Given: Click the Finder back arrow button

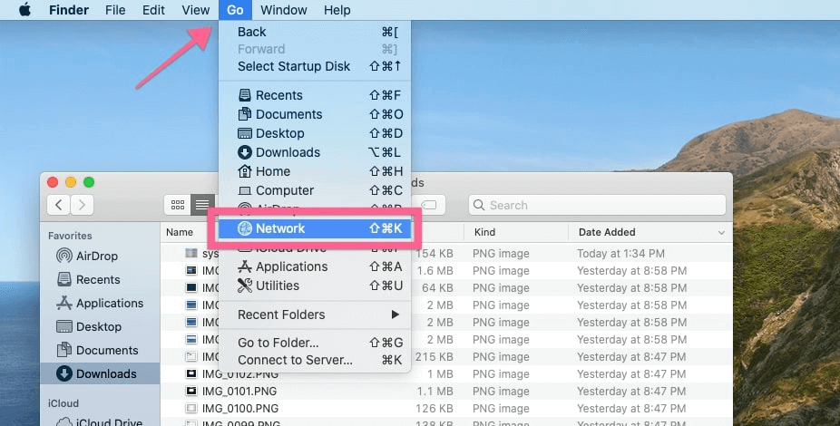Looking at the screenshot, I should (59, 205).
